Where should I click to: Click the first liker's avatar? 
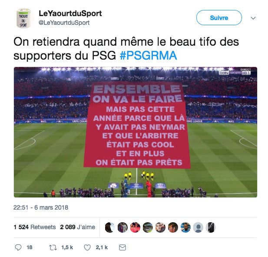(x=110, y=227)
